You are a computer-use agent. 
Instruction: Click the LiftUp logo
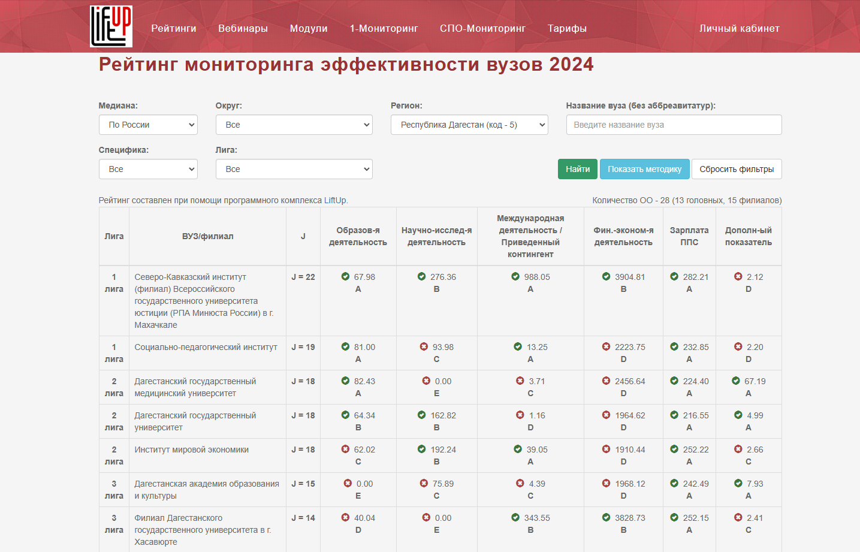coord(111,26)
